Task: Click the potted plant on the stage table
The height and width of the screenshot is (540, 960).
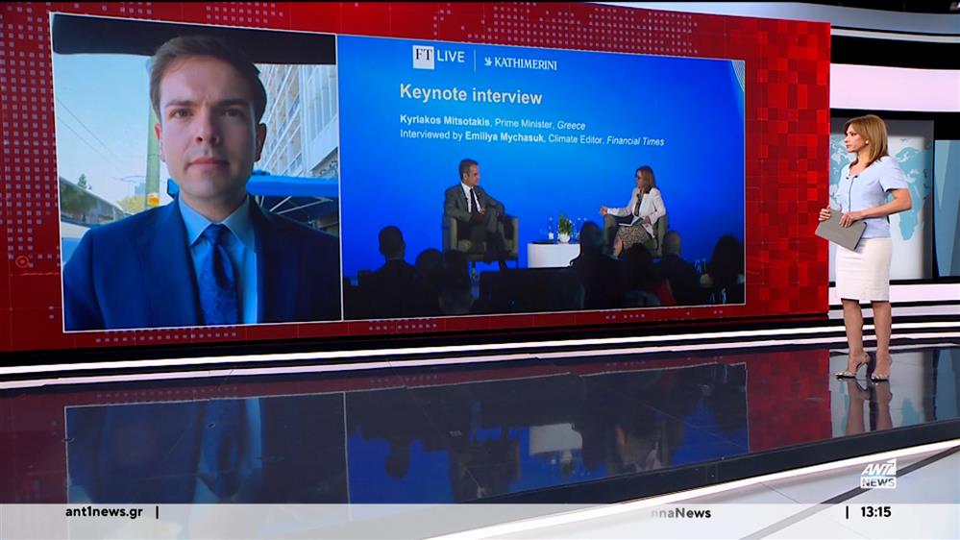Action: (565, 228)
